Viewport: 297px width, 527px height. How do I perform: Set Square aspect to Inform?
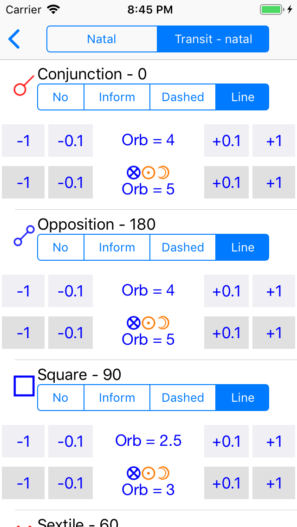click(x=117, y=398)
